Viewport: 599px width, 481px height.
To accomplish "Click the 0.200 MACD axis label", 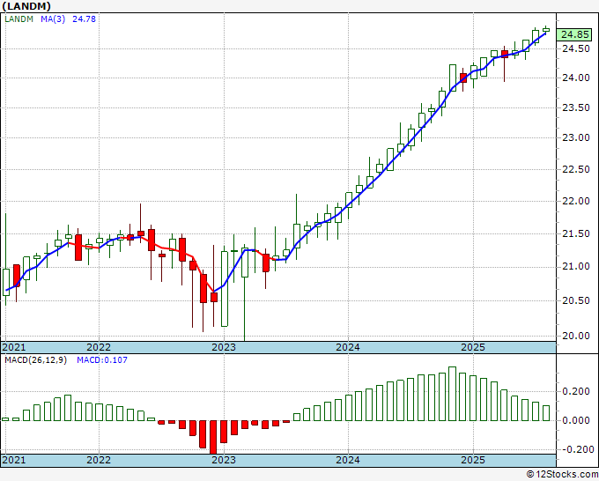I will pos(576,392).
